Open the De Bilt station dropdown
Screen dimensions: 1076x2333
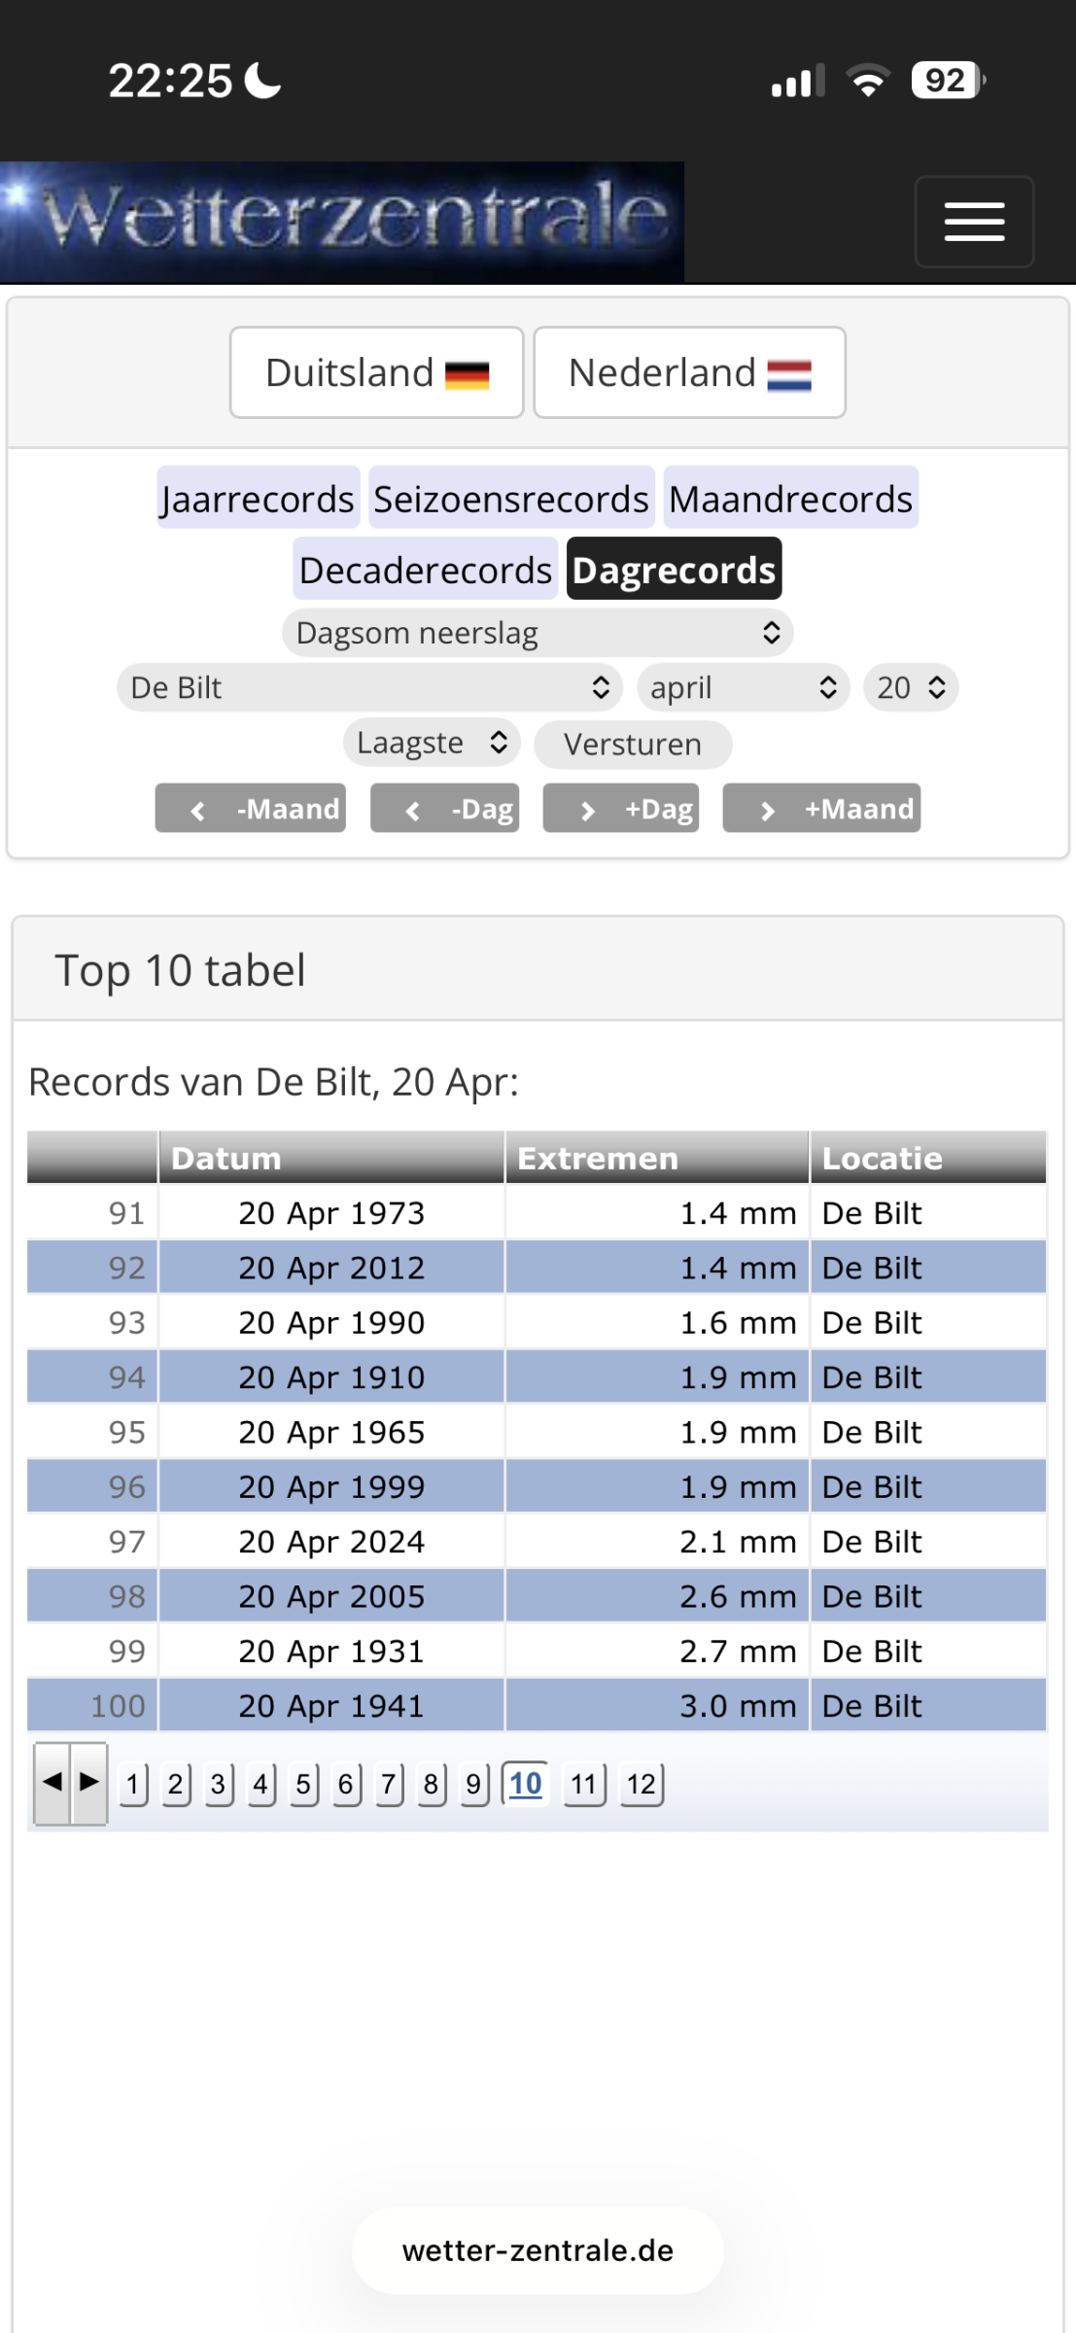coord(369,688)
